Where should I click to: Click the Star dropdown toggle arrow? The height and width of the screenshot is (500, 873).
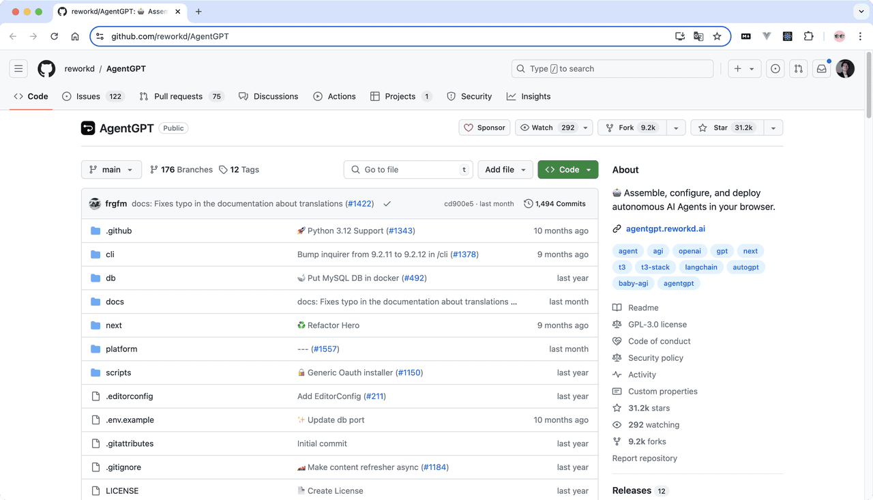point(773,127)
